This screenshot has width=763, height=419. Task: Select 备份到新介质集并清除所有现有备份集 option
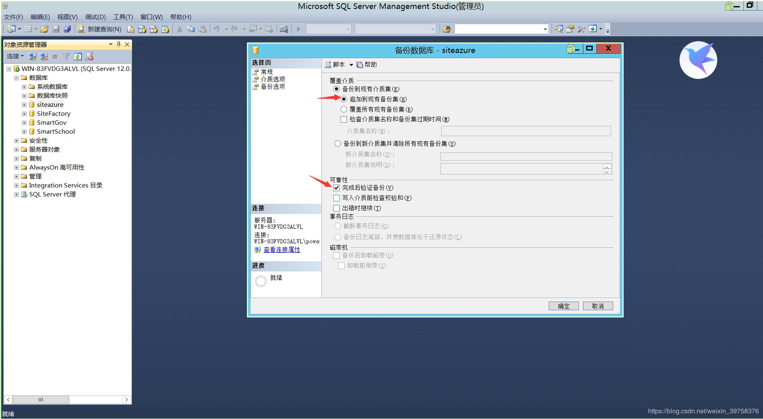(337, 143)
